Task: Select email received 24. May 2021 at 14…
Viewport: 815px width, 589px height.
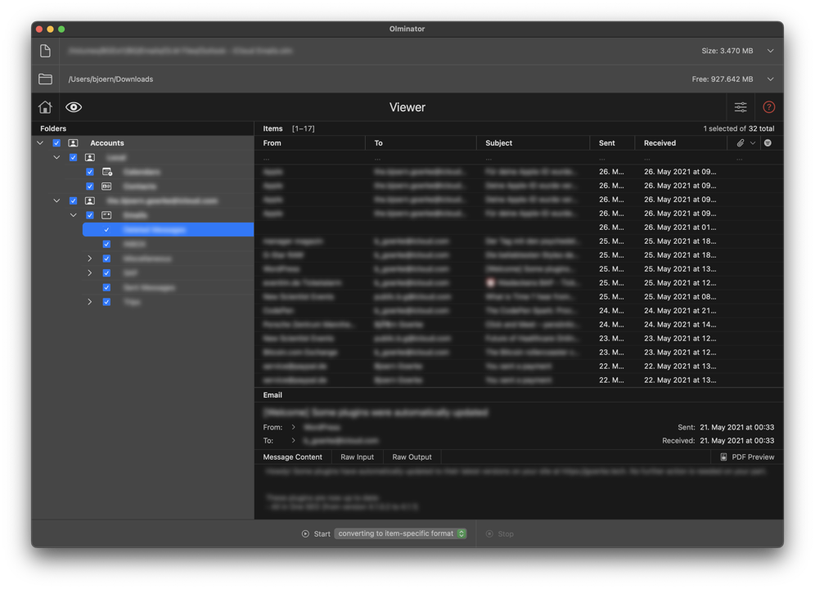Action: 519,325
